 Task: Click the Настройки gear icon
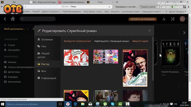click(5, 50)
